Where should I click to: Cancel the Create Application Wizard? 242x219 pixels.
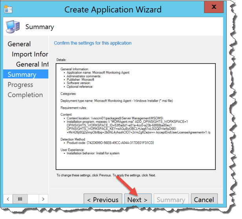tap(204, 199)
